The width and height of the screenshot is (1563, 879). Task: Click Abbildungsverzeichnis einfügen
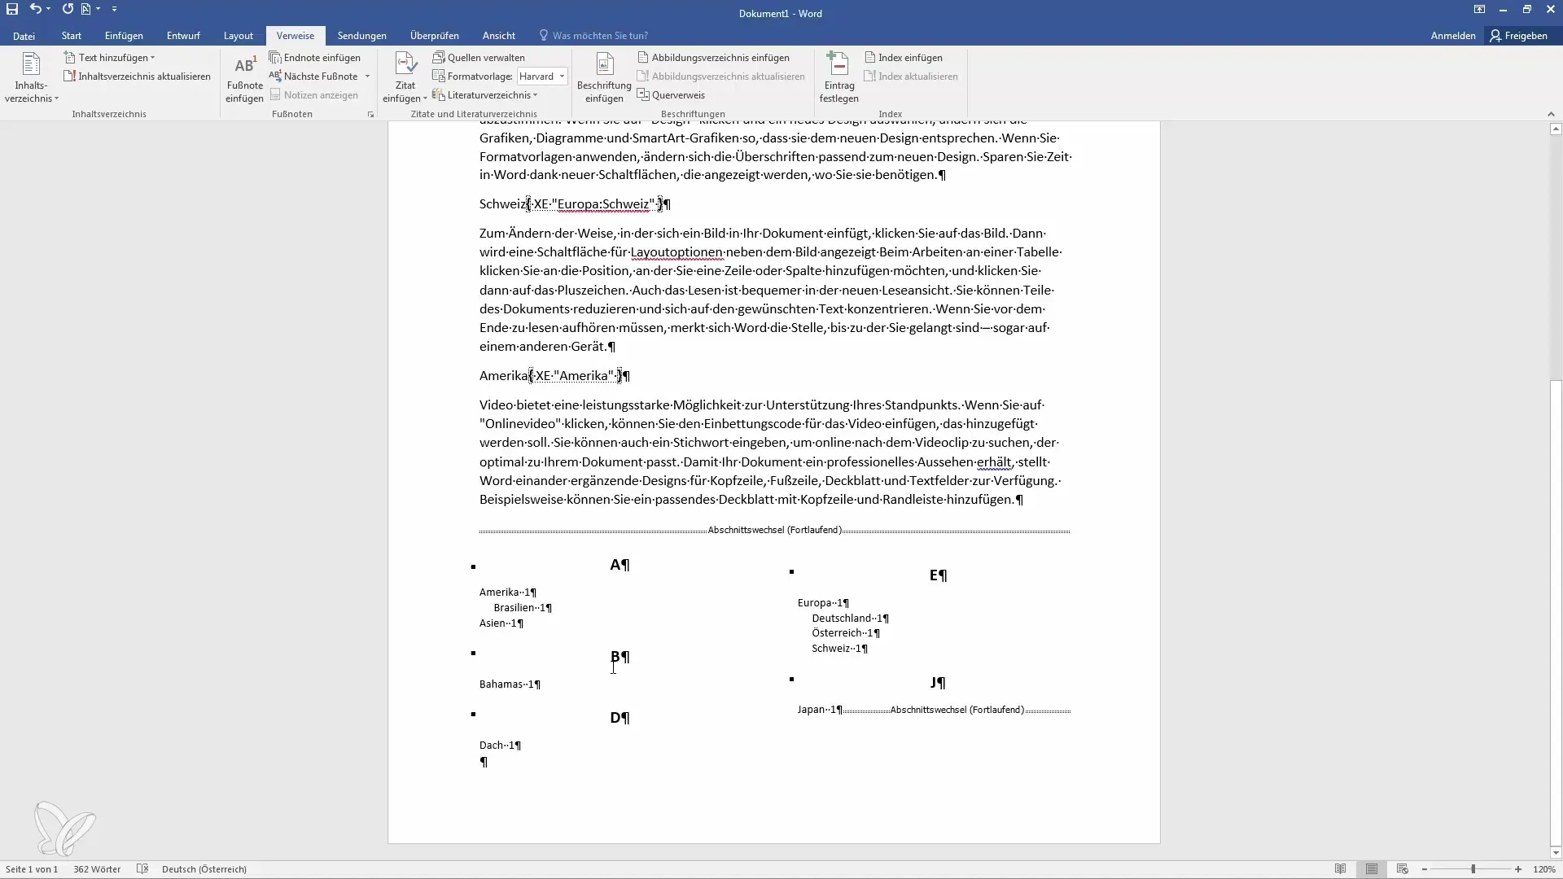713,58
